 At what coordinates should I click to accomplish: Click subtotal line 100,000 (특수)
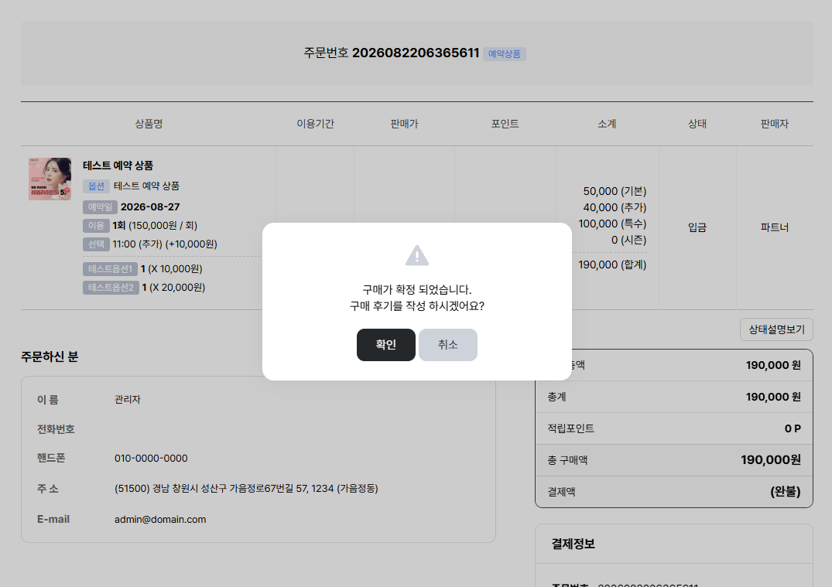click(612, 224)
